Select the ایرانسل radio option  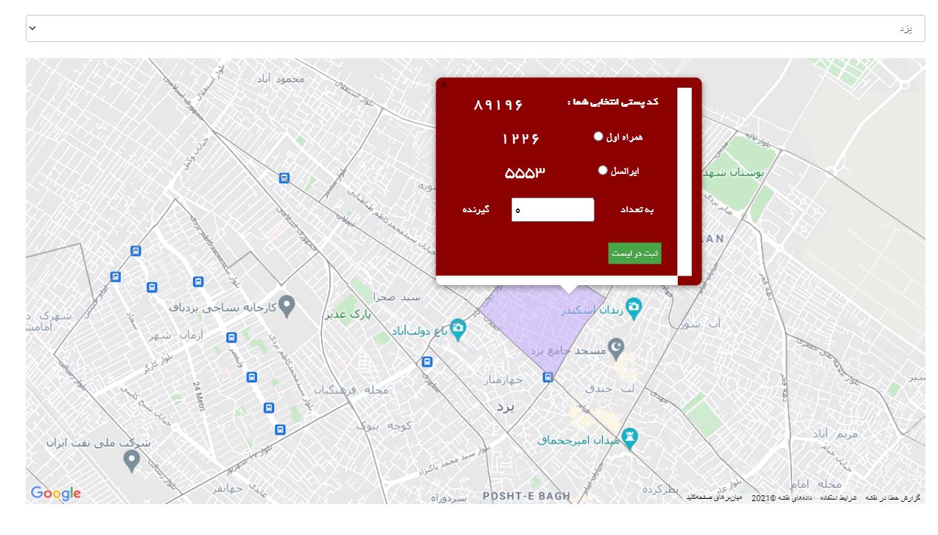click(x=603, y=170)
